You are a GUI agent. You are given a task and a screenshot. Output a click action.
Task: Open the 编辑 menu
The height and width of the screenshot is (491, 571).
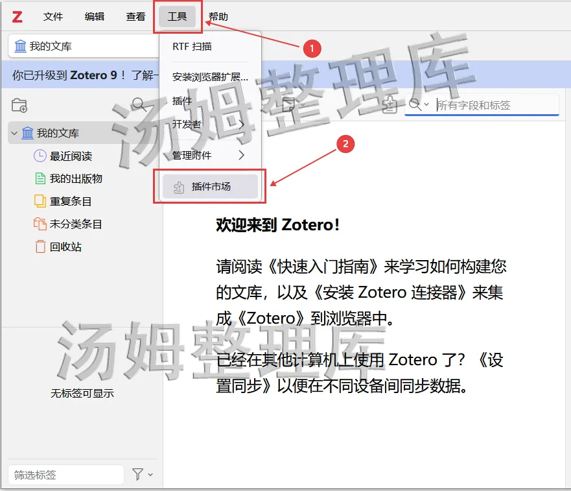click(x=95, y=17)
